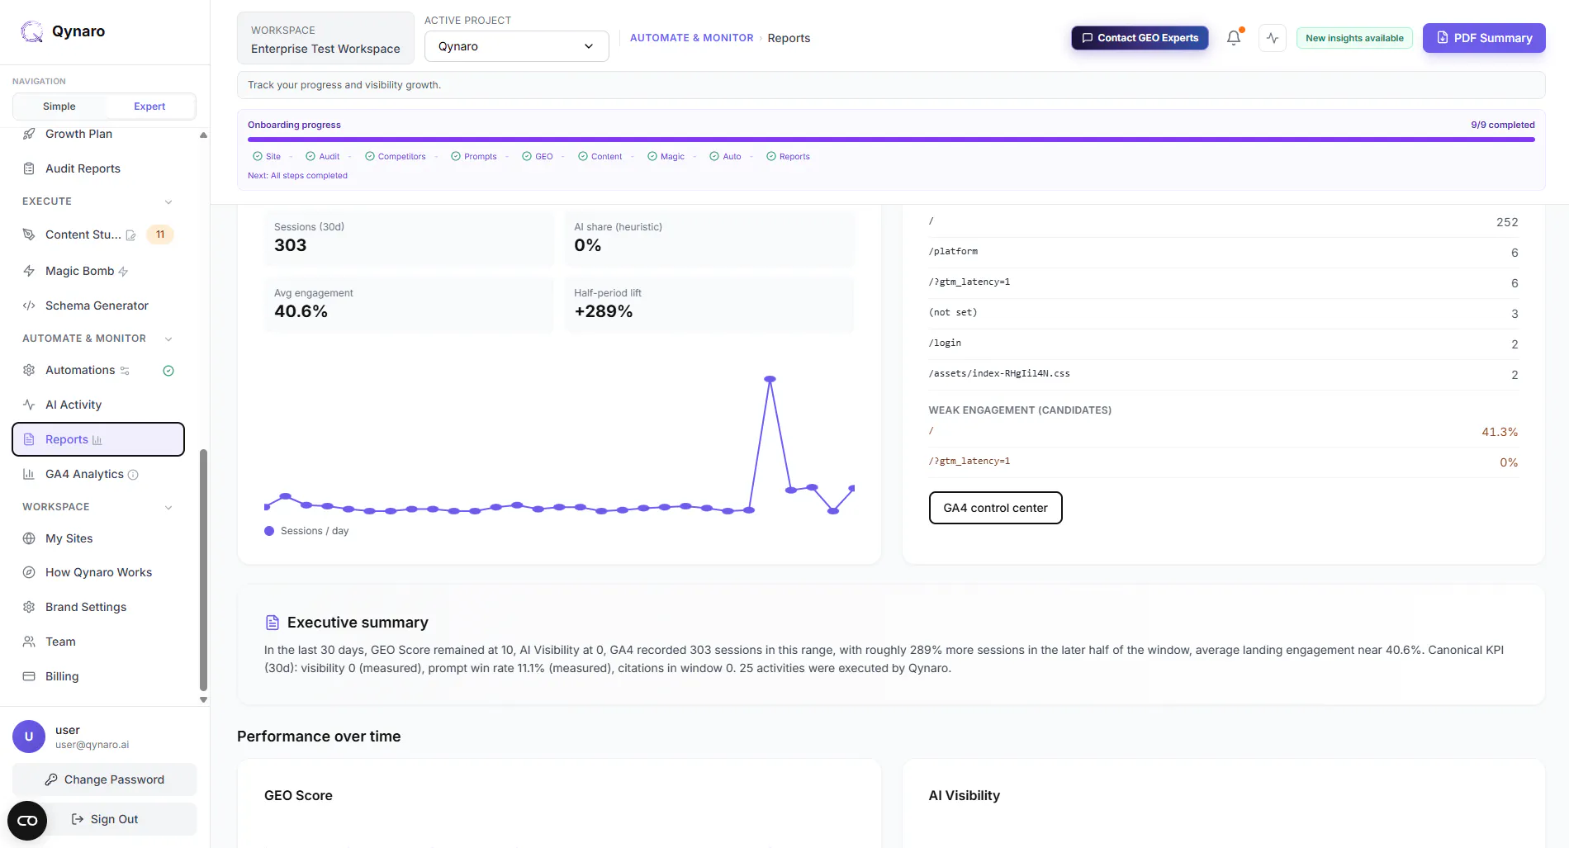Click the Schema Generator code icon
The height and width of the screenshot is (848, 1569).
29,306
